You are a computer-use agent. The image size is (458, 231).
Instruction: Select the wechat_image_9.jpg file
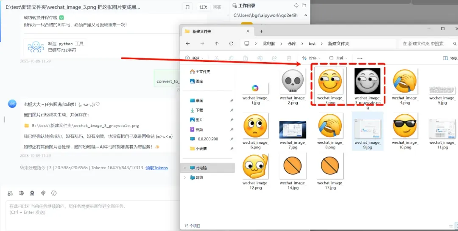367,131
